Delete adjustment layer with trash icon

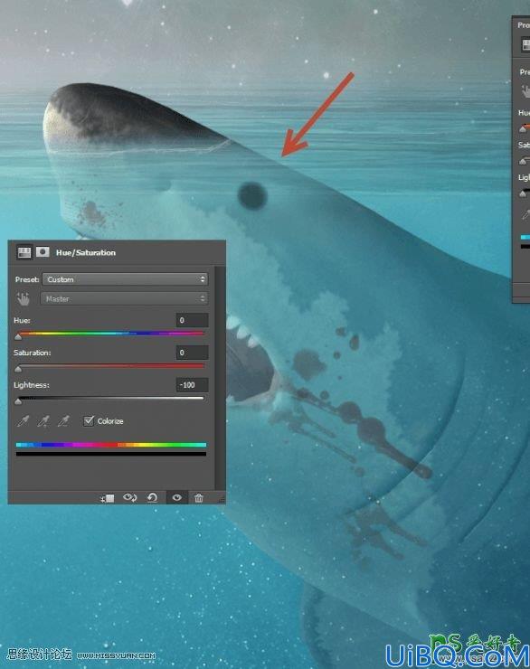[x=199, y=497]
